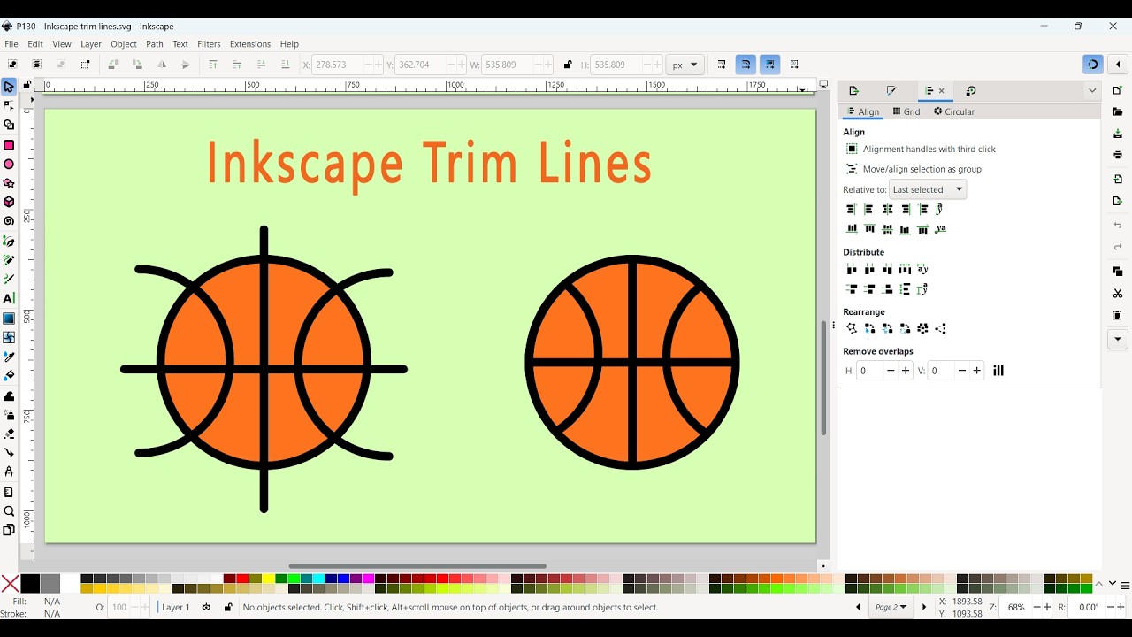
Task: Pick the Star and polygon tool
Action: click(9, 183)
